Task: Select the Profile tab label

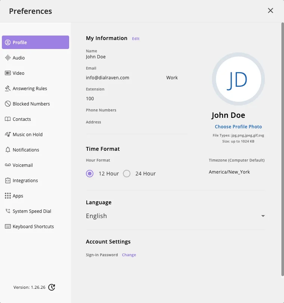Action: 20,42
